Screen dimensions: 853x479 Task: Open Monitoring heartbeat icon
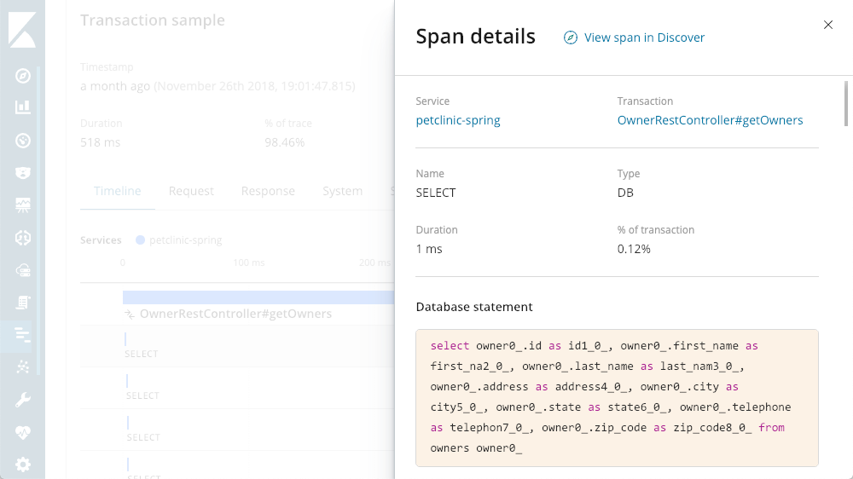[23, 433]
